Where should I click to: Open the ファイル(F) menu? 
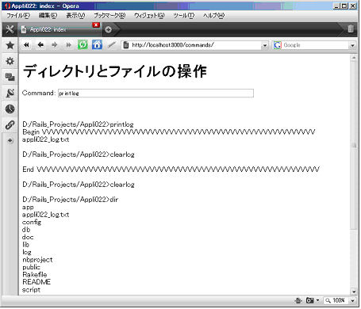pos(18,16)
